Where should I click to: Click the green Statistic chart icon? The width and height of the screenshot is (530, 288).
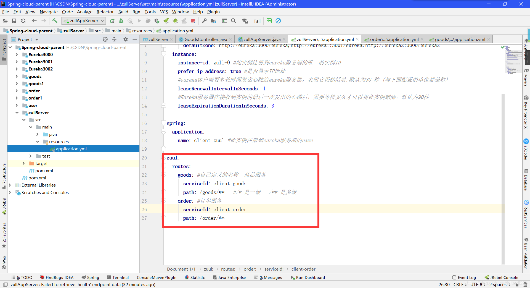pyautogui.click(x=269, y=21)
